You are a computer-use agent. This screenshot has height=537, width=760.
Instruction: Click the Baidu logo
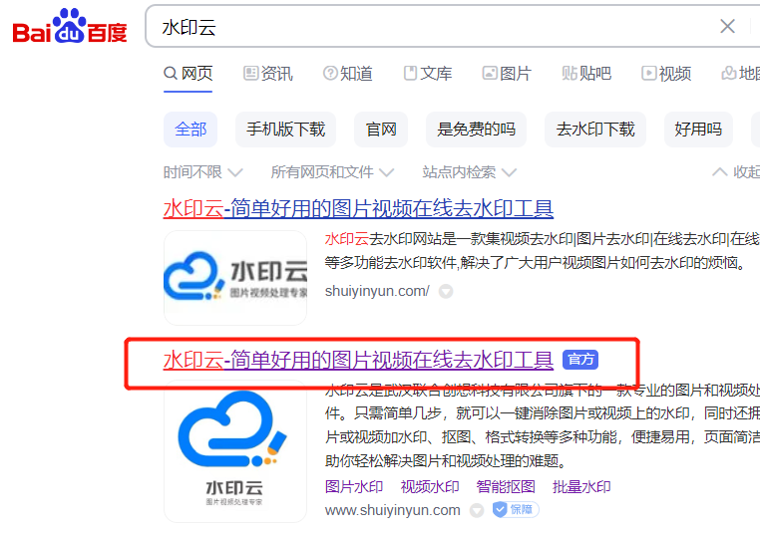coord(69,27)
